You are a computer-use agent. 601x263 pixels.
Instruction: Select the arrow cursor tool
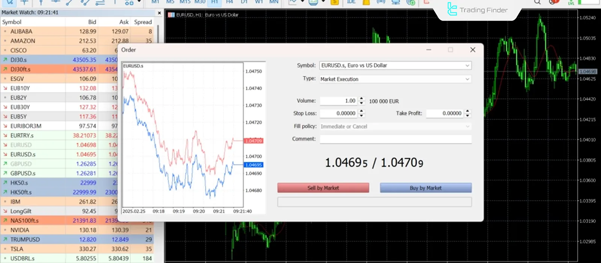pyautogui.click(x=9, y=2)
